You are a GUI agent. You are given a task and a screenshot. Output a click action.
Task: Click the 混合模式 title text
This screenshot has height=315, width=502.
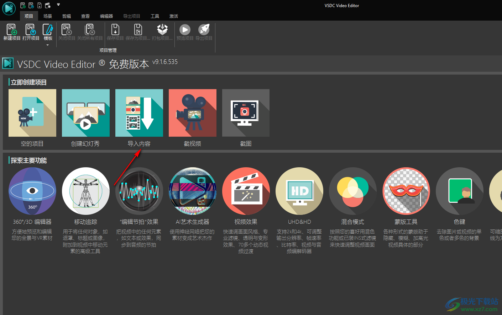[x=352, y=222]
